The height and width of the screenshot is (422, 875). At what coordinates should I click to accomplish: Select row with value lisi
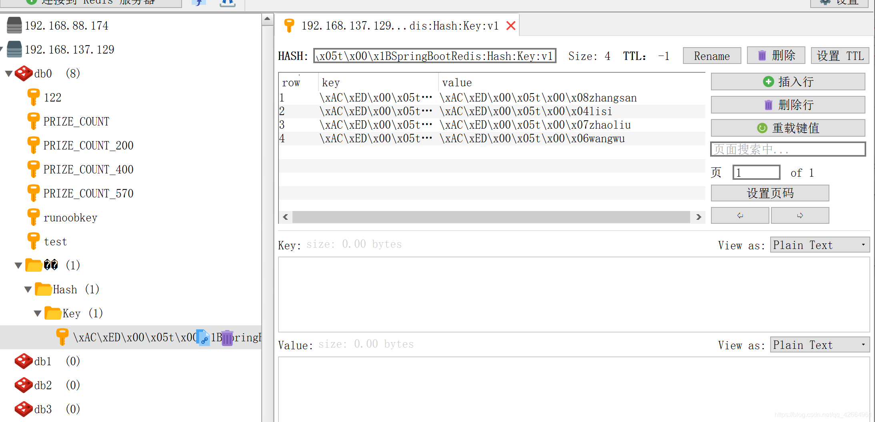coord(492,111)
